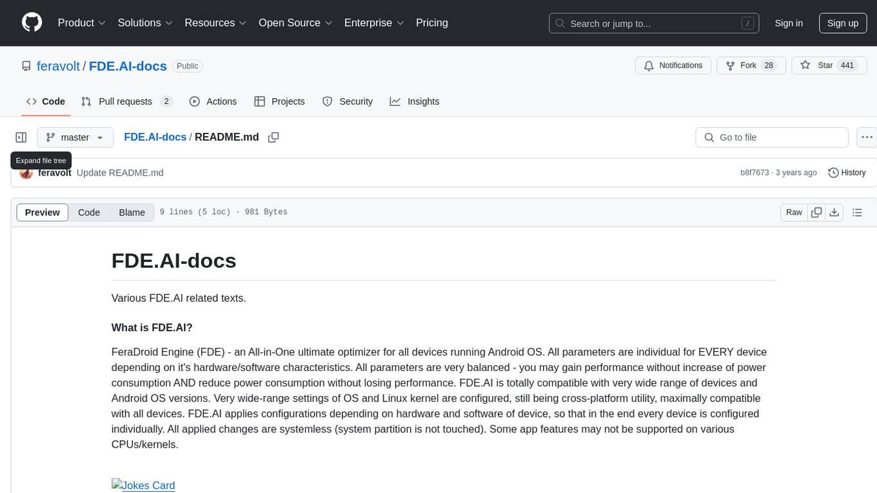View the 28 forks count

pos(769,66)
